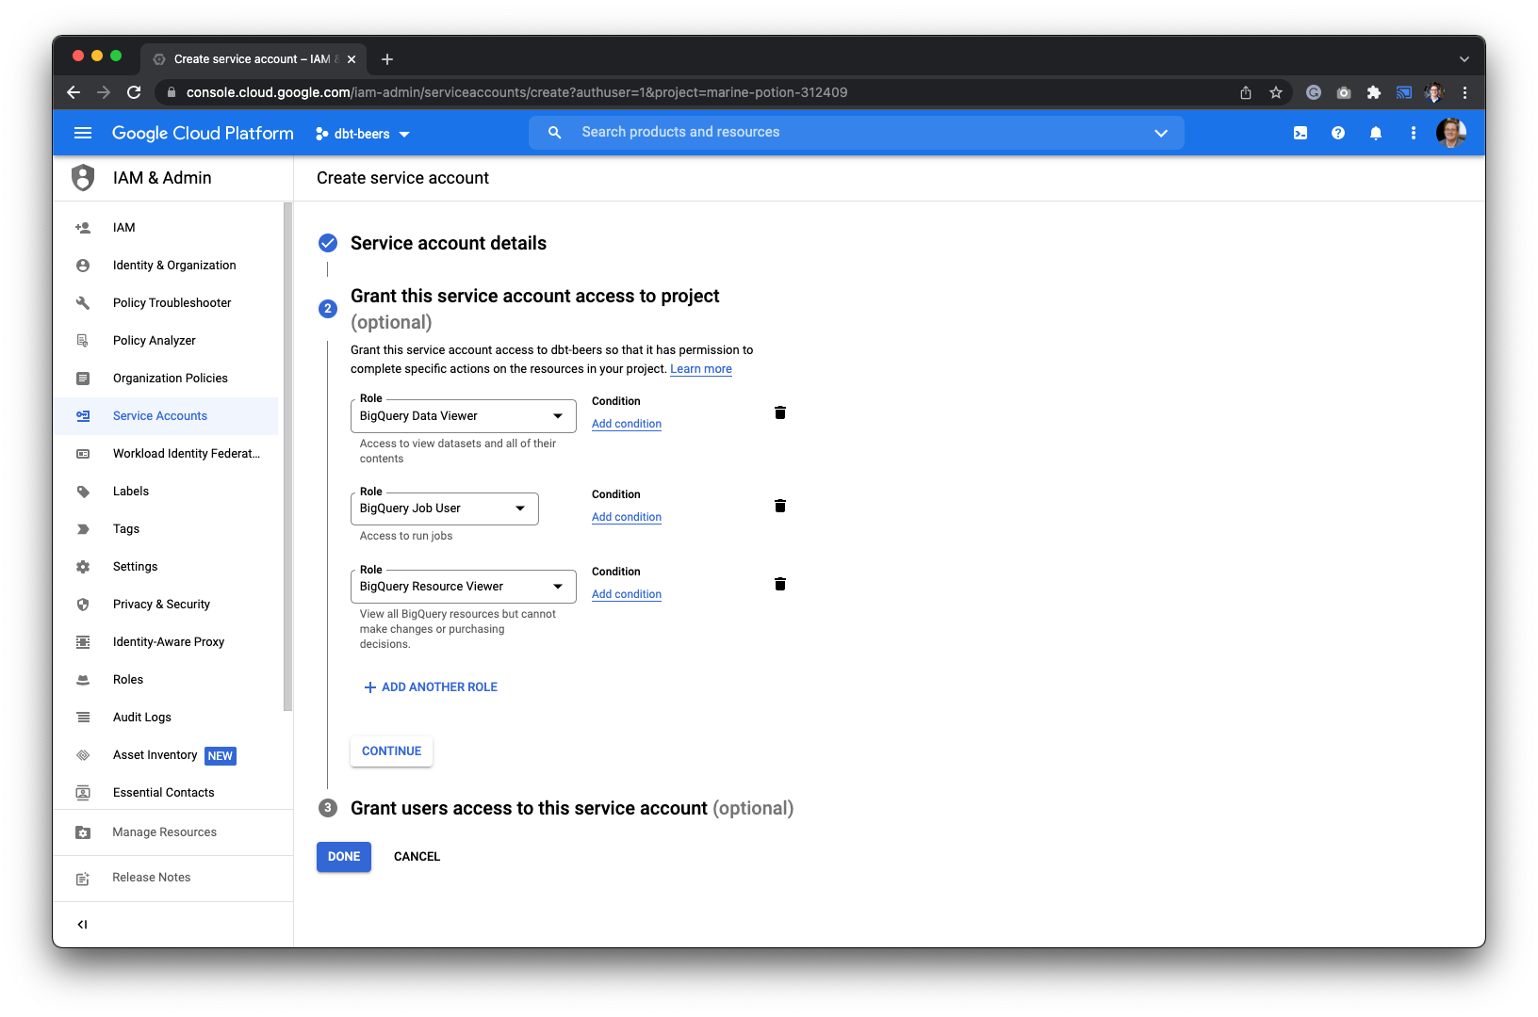Click the CONTINUE button
The image size is (1538, 1017).
click(391, 751)
